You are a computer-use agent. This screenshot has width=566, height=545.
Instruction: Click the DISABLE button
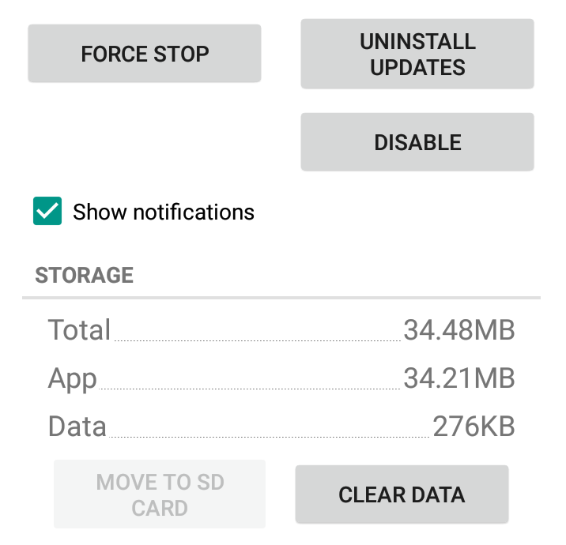click(x=417, y=142)
